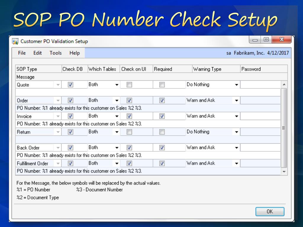This screenshot has width=303, height=227.
Task: Open Warning Type dropdown for Back Order
Action: click(236, 148)
